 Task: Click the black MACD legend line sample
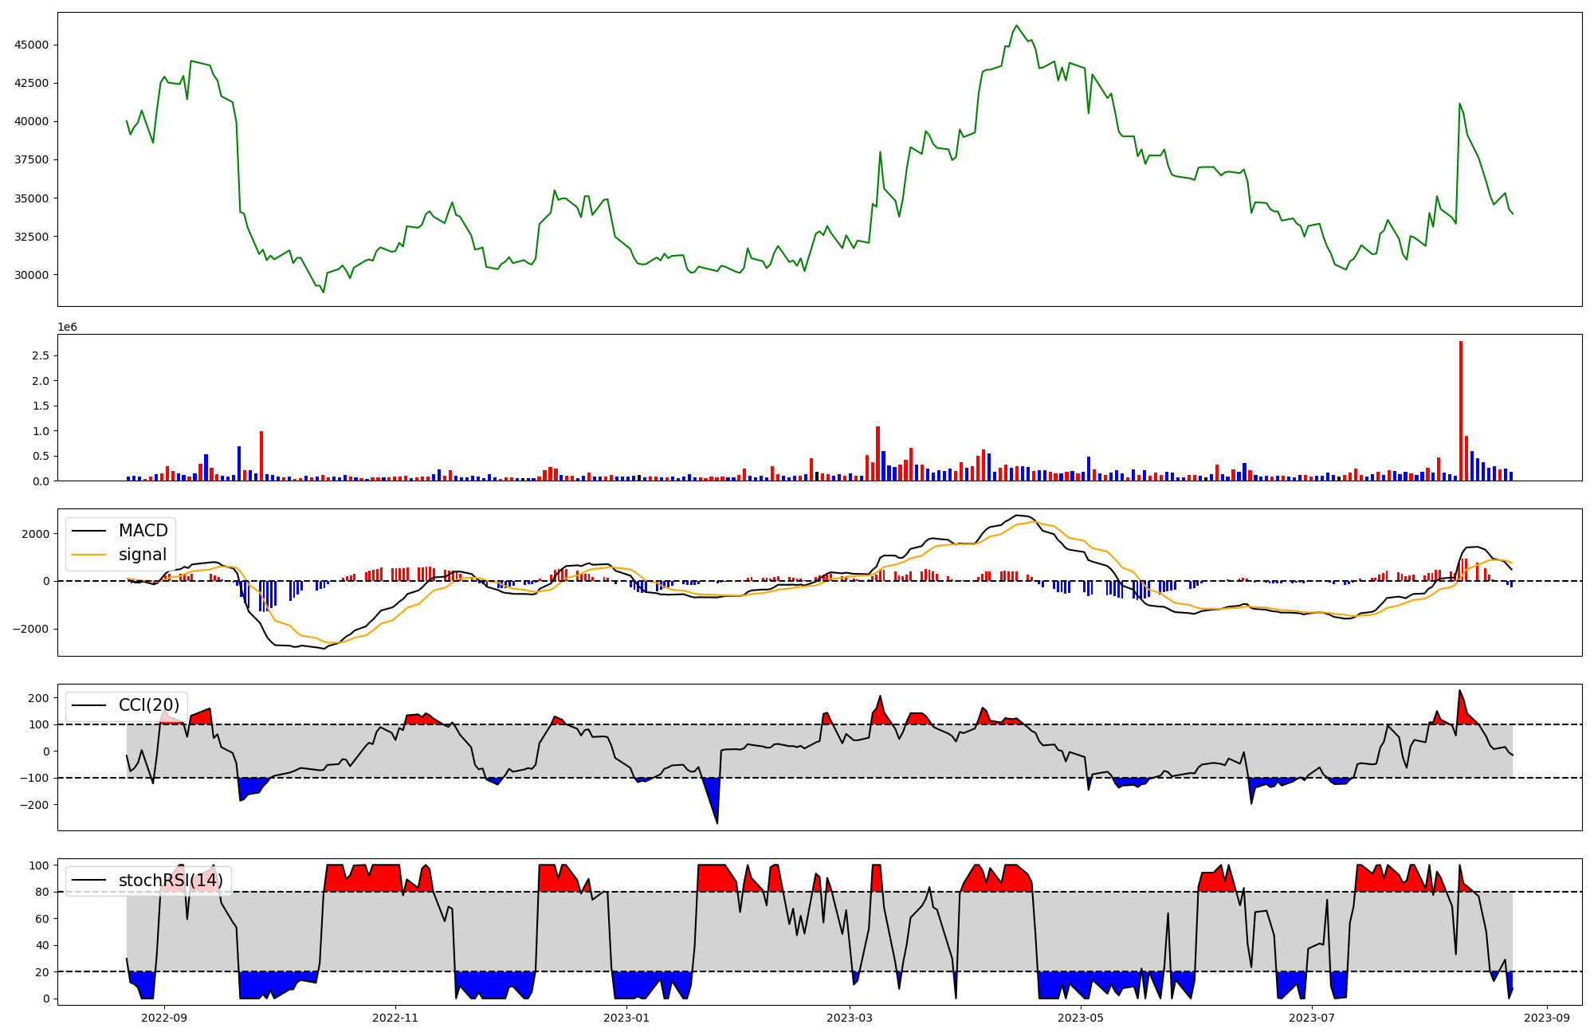coord(89,531)
